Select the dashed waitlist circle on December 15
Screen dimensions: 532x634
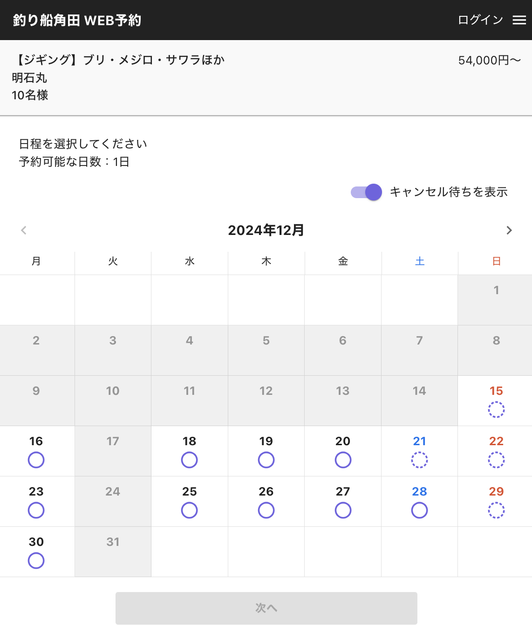pos(496,410)
